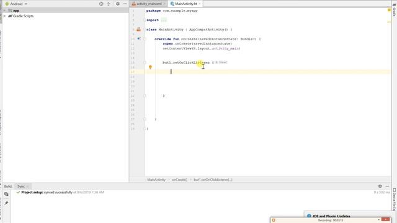Hide the Project tool window
Viewport: 397px width, 223px height.
(x=125, y=4)
